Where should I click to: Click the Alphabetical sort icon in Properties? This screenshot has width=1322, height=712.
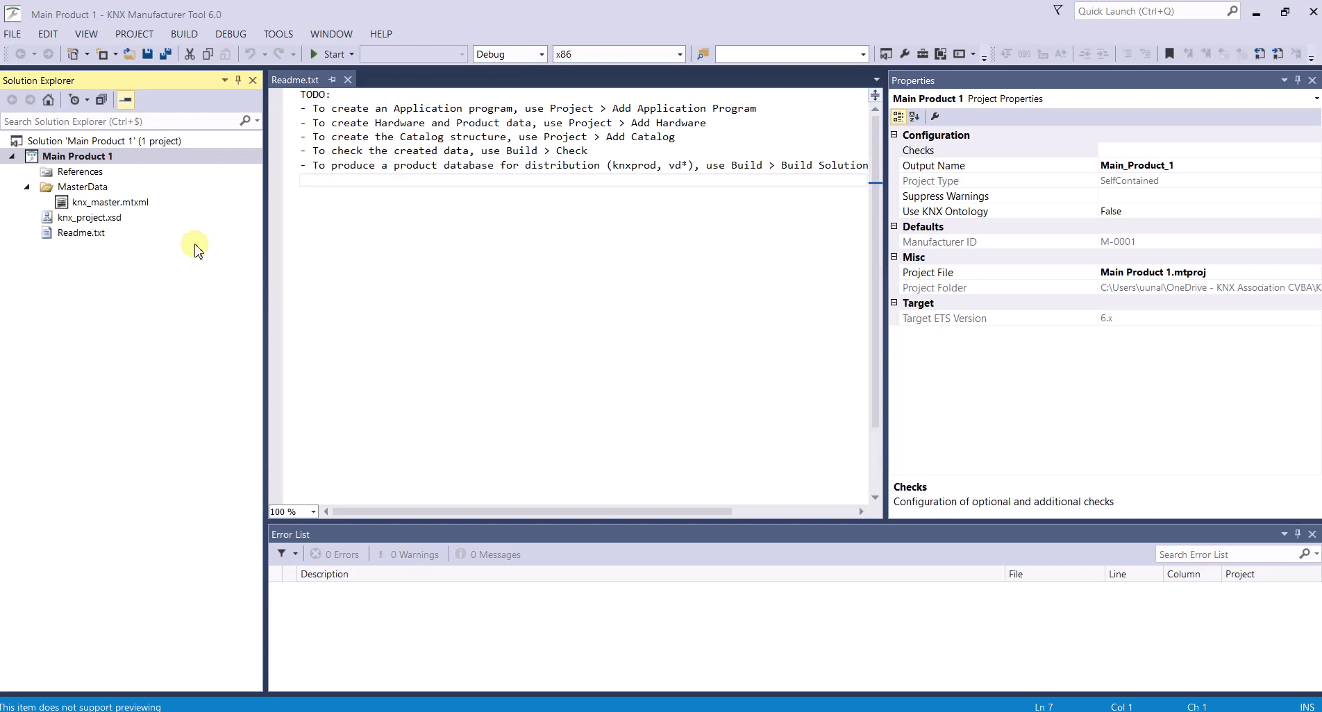(x=914, y=117)
